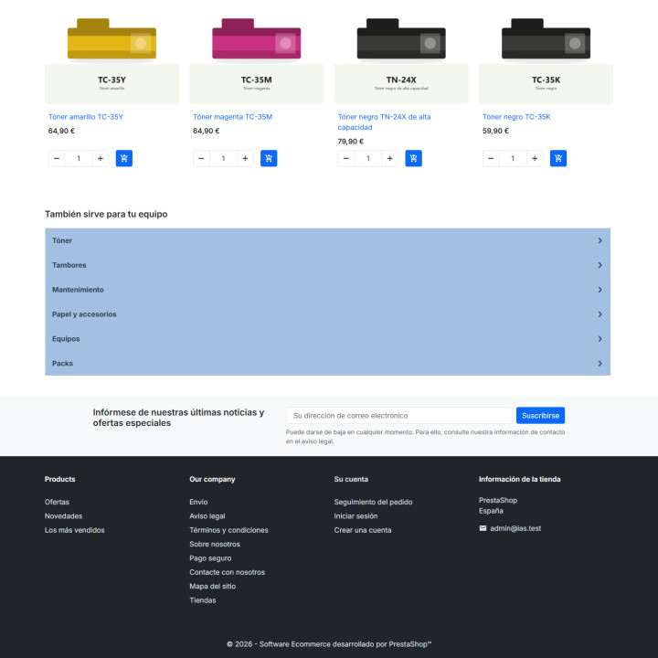Open Aviso legal footer link

(207, 516)
